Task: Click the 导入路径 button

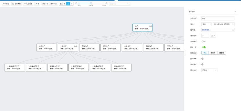Action: coord(6,4)
